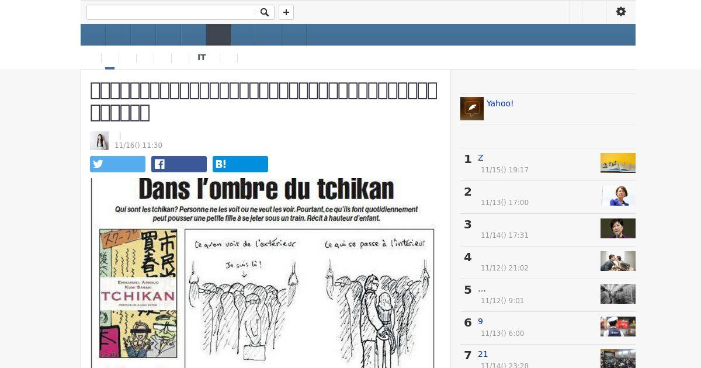
Task: Click the TCHIKAN book cover image
Action: point(138,293)
